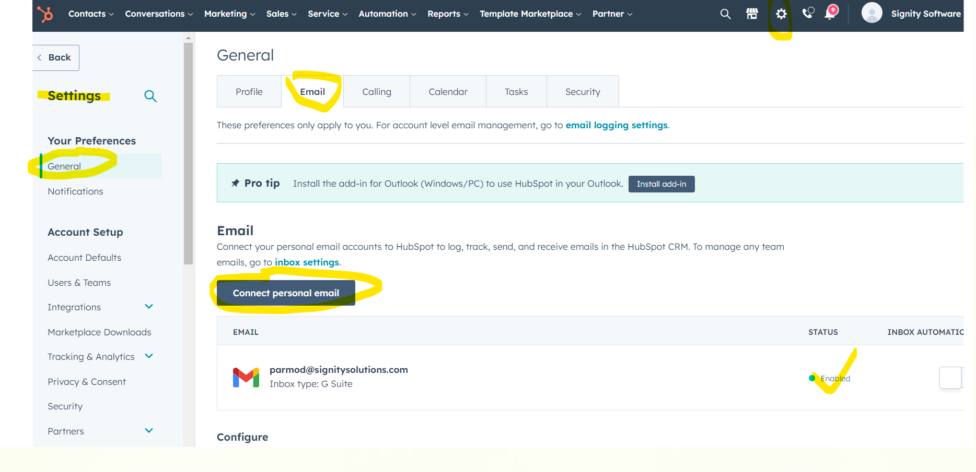Screen dimensions: 976x472
Task: Open the Contacts dropdown menu
Action: 91,14
